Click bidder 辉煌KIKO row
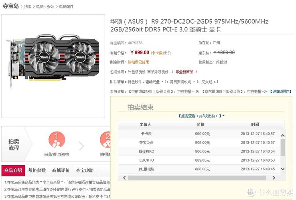296x200 pixels. 199,152
